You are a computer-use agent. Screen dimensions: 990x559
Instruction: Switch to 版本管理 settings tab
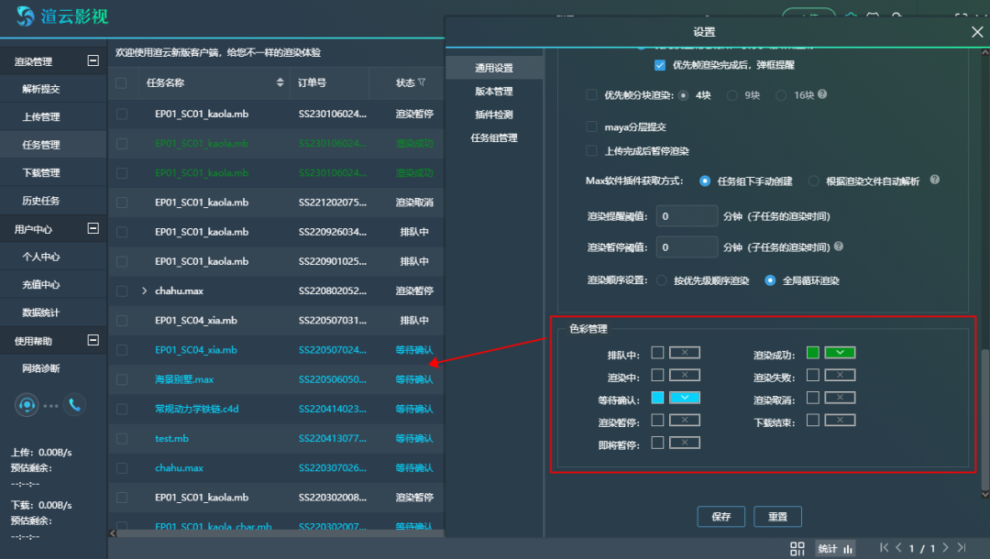coord(494,92)
